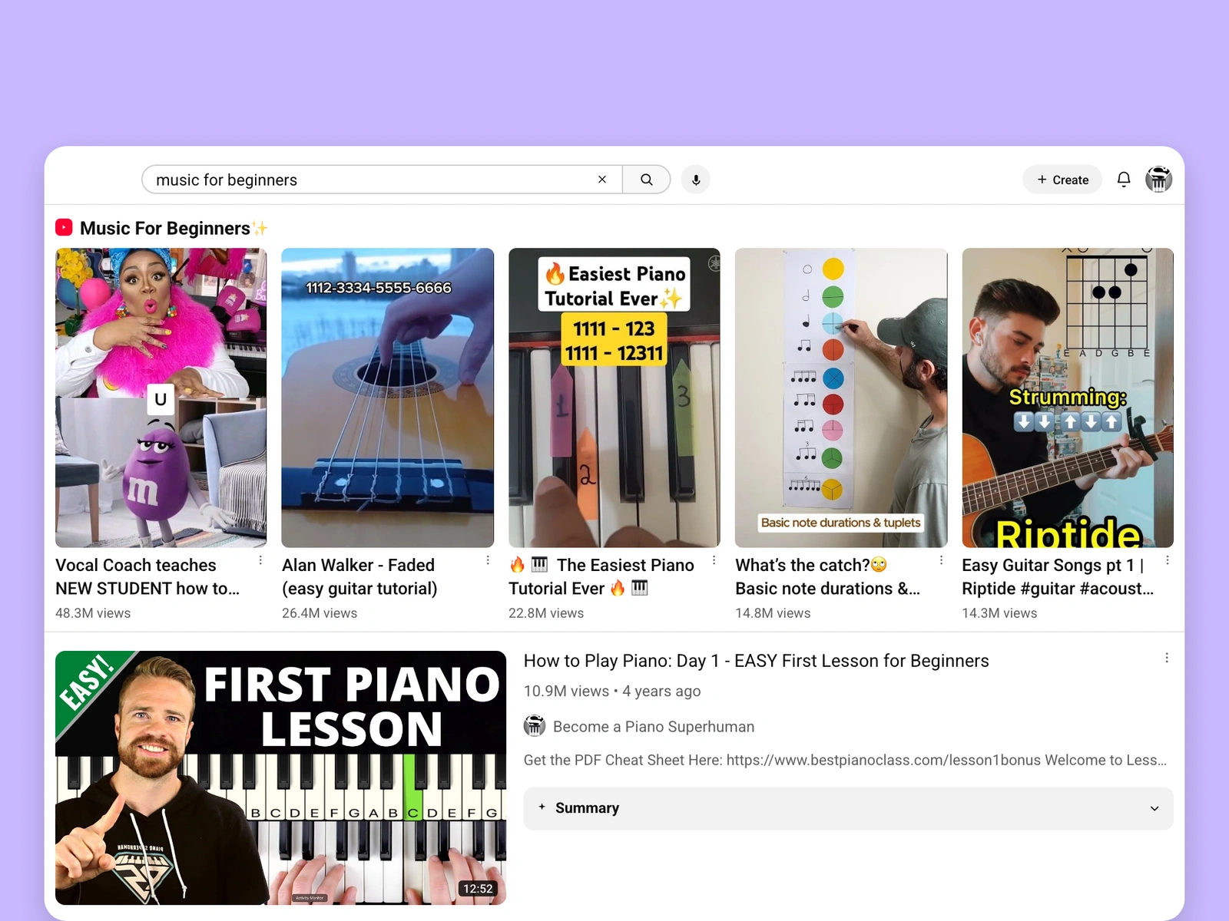Open title Vocal Coach teaches NEW STUDENT
This screenshot has width=1229, height=921.
147,576
